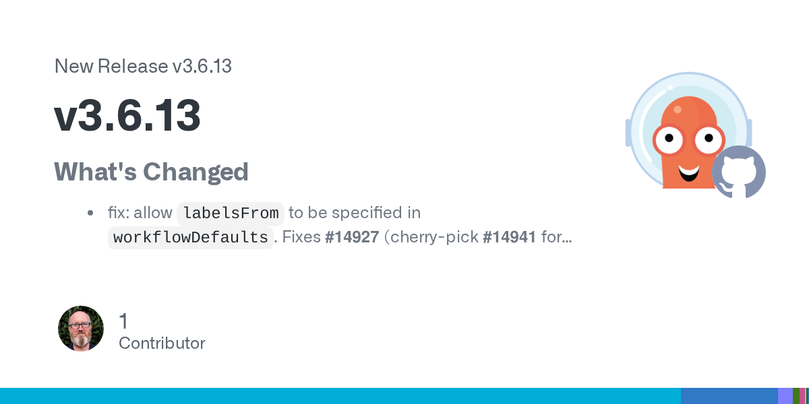Open the #14941 cherry-pick reference
The image size is (809, 404).
(x=509, y=237)
